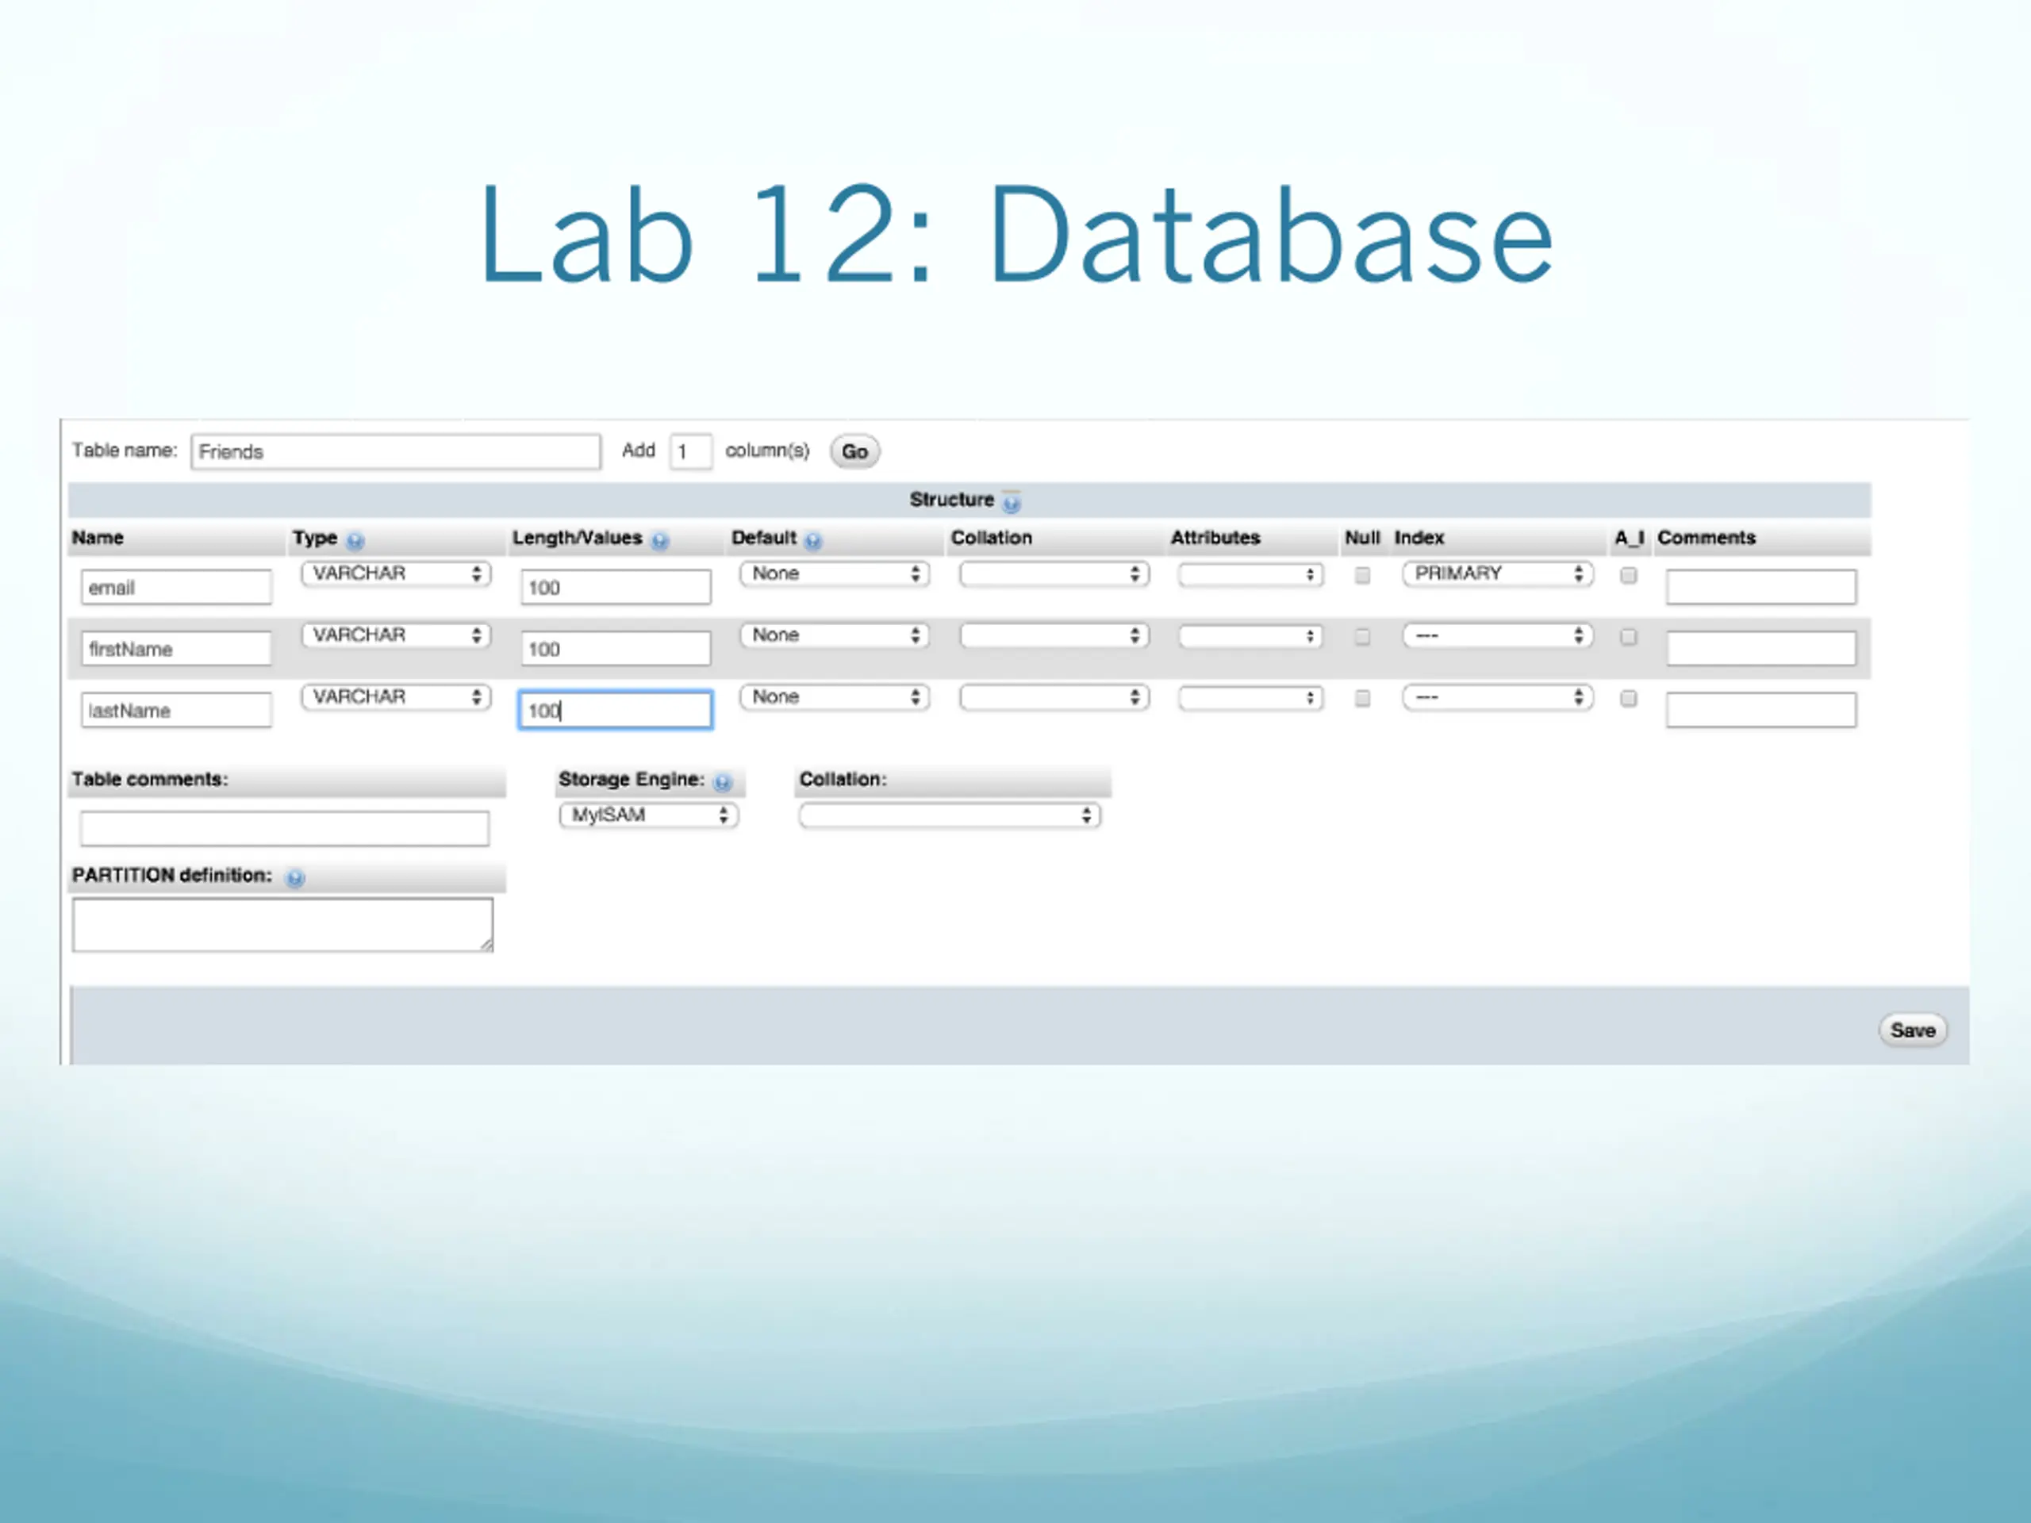The image size is (2031, 1523).
Task: Open Collation dropdown in firstName row
Action: click(1054, 635)
